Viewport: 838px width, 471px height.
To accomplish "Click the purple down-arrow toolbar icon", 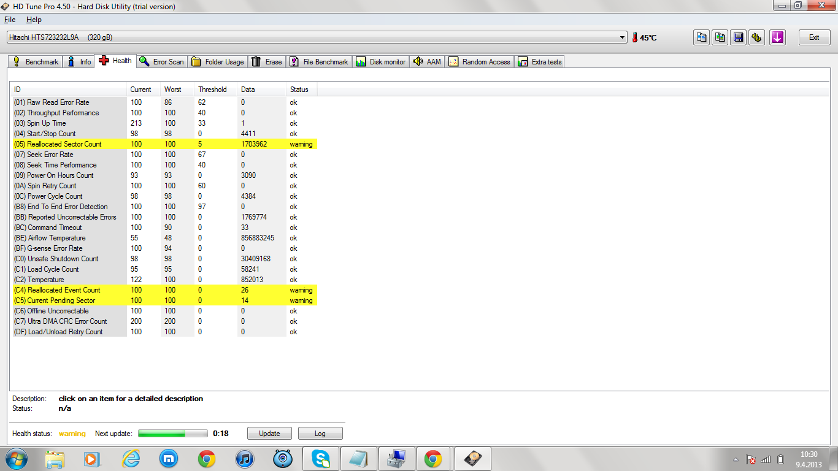I will click(x=777, y=37).
